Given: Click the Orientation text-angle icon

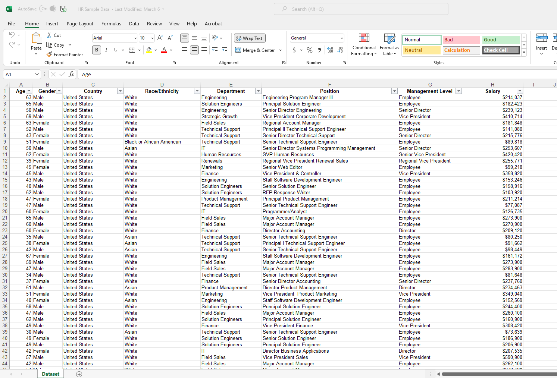Looking at the screenshot, I should (215, 38).
